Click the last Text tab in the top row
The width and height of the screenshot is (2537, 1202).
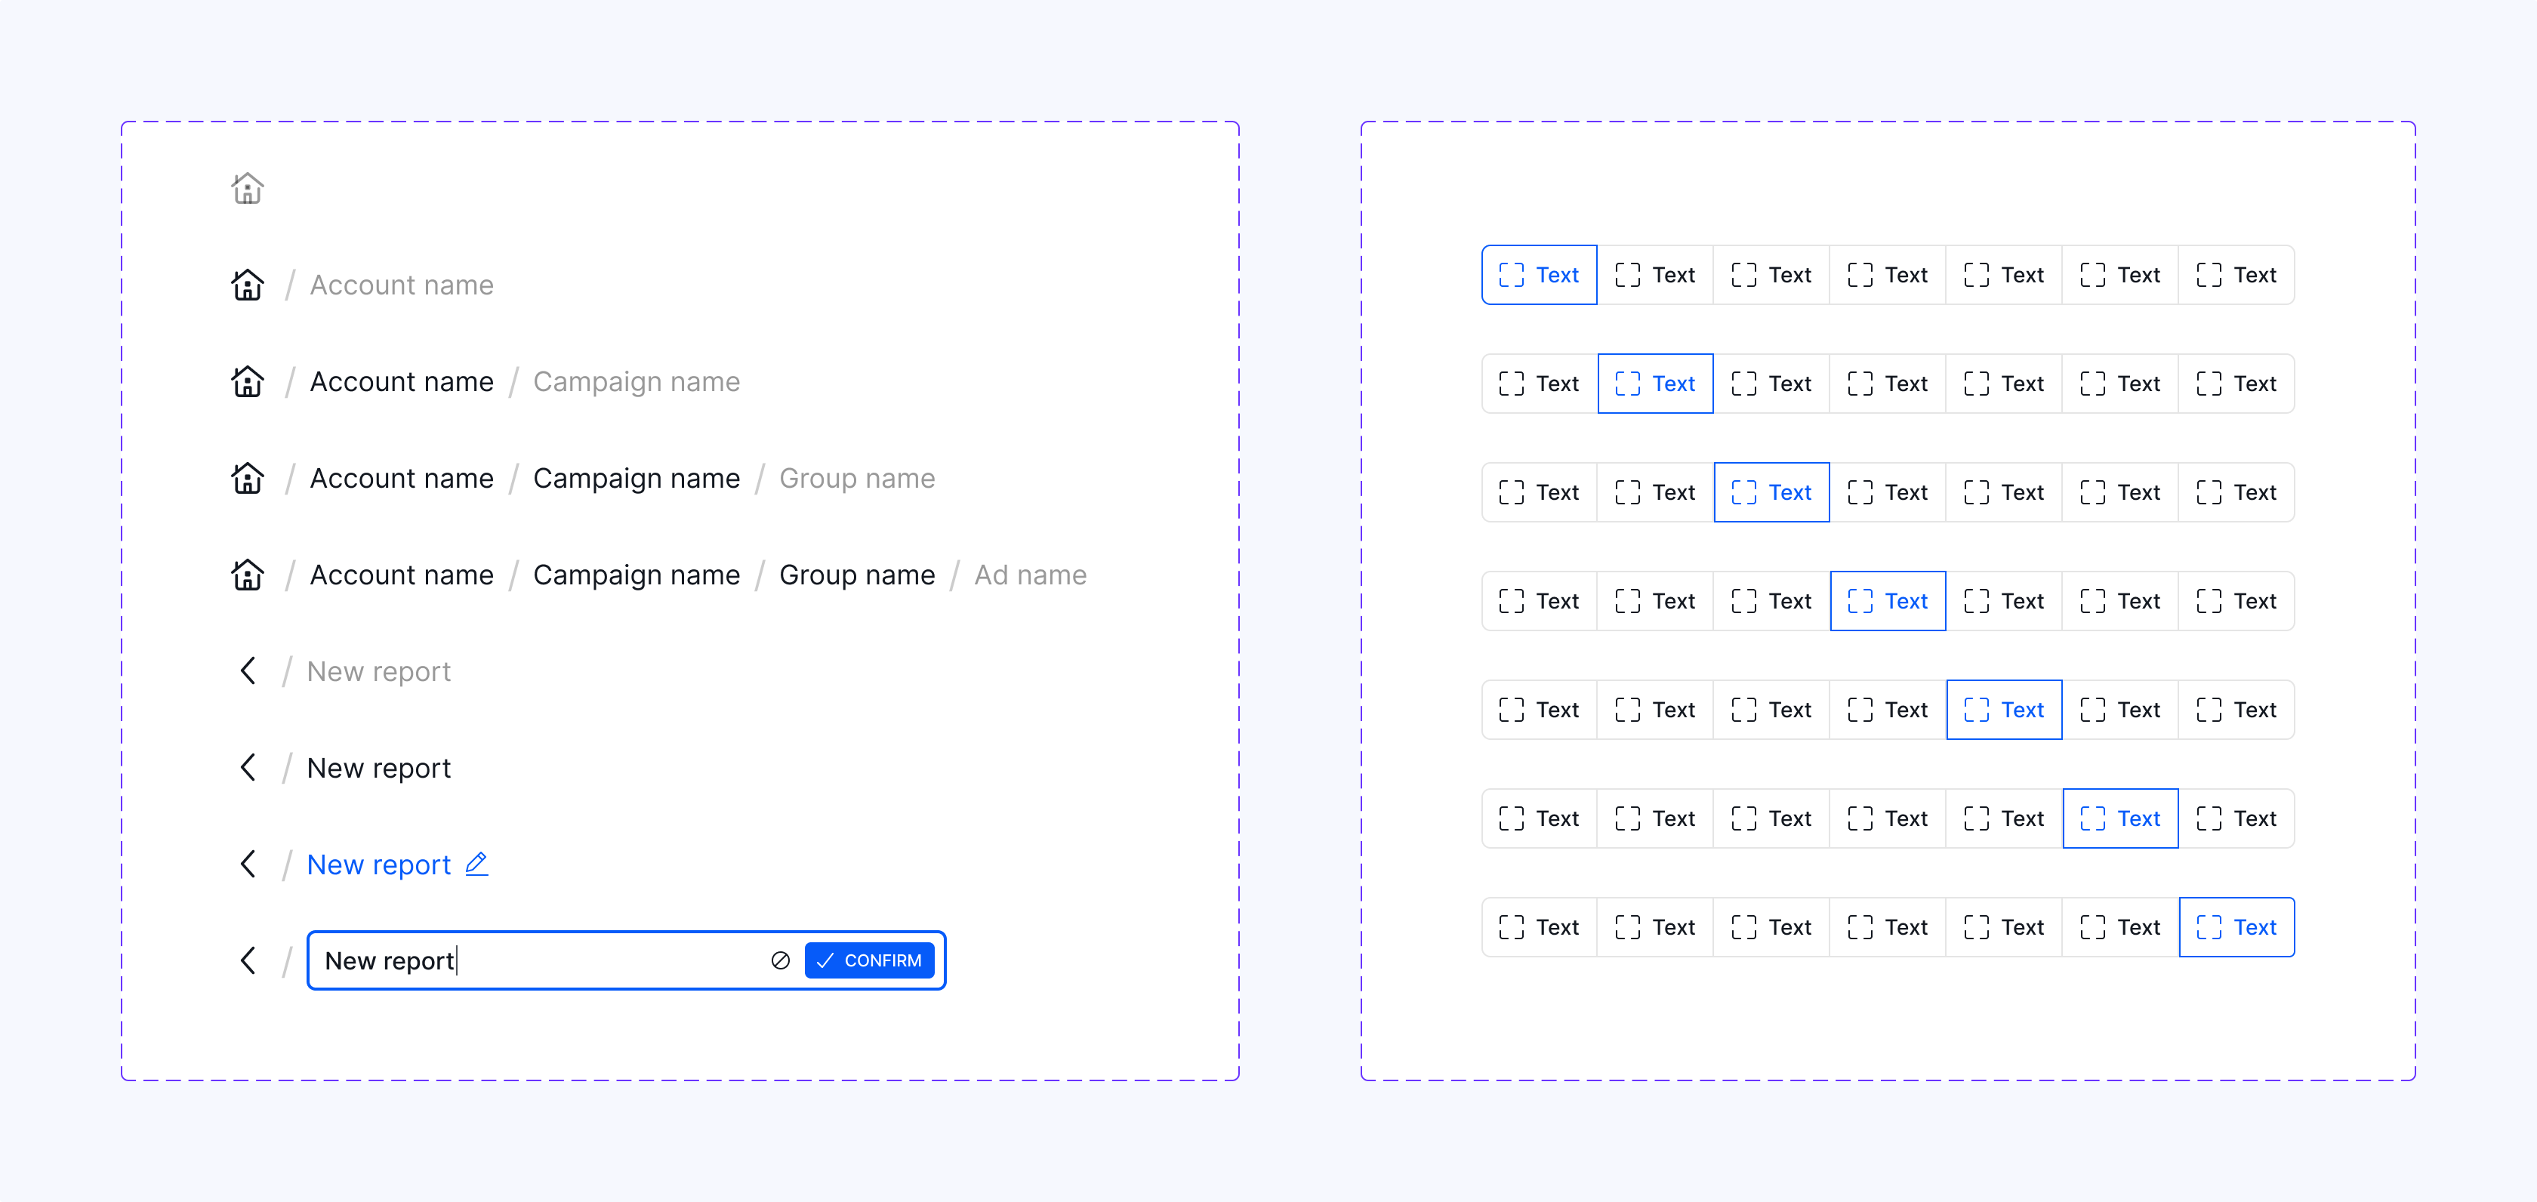2236,275
